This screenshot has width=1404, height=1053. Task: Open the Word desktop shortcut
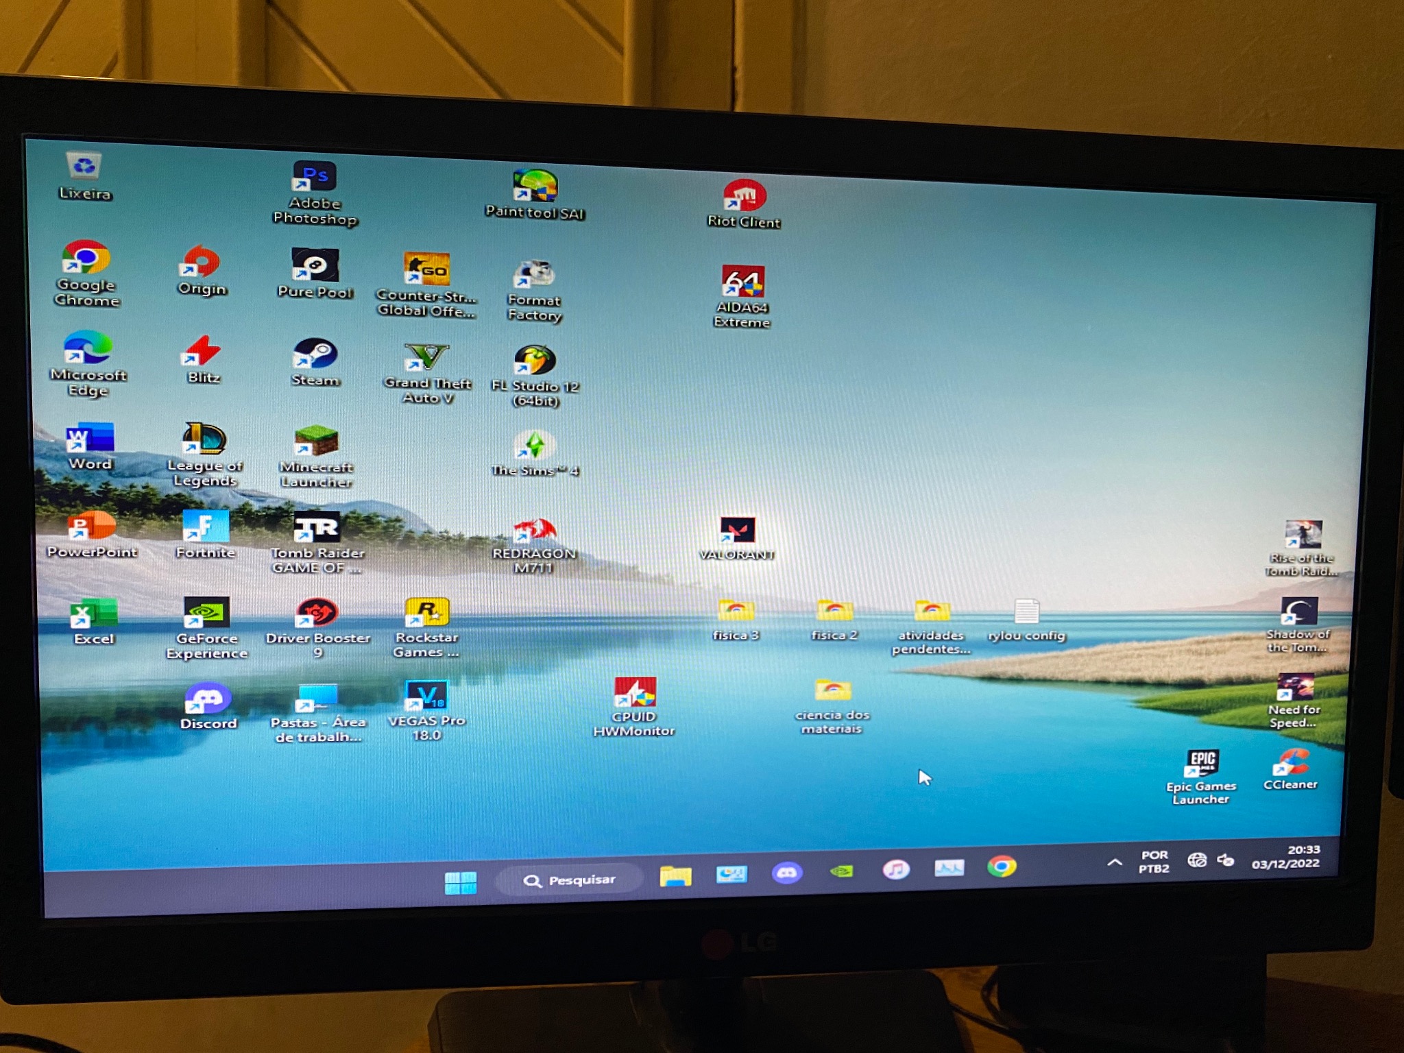(90, 446)
